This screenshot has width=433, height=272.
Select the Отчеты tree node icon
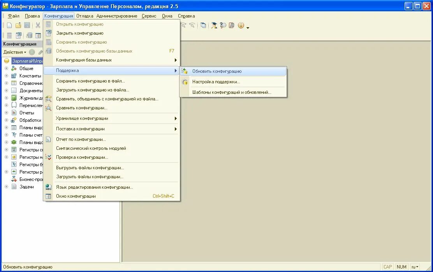coord(14,112)
